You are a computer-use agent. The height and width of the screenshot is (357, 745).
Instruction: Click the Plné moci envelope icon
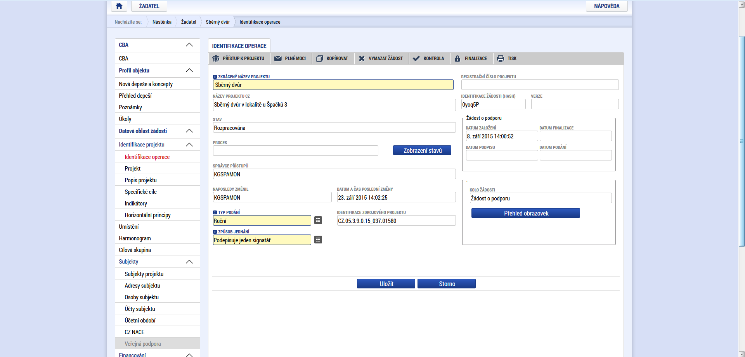point(278,59)
